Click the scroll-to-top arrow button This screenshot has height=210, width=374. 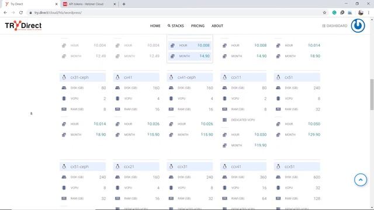coord(361,180)
